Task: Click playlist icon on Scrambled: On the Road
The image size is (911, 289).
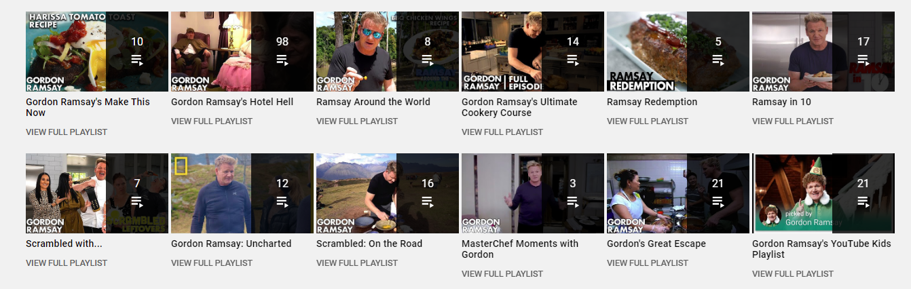Action: (428, 201)
